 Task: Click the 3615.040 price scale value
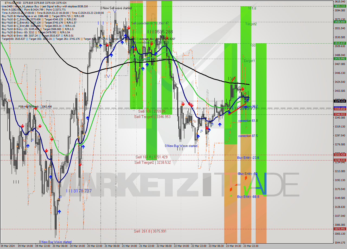tap(340, 2)
